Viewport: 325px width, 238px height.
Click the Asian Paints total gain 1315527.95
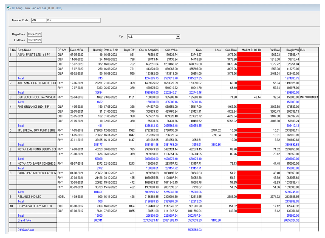click(195, 78)
